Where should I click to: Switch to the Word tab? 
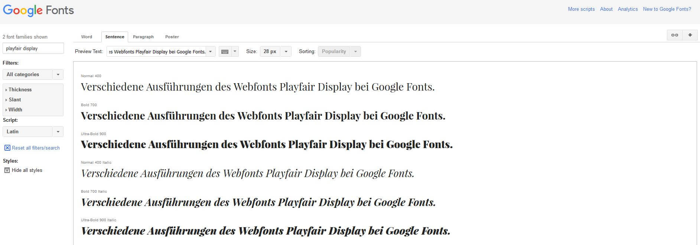click(x=87, y=37)
